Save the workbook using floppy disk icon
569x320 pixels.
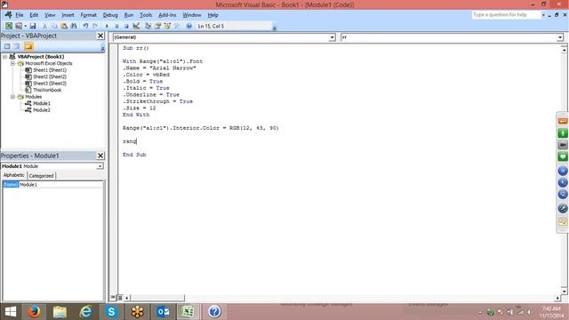coord(33,26)
